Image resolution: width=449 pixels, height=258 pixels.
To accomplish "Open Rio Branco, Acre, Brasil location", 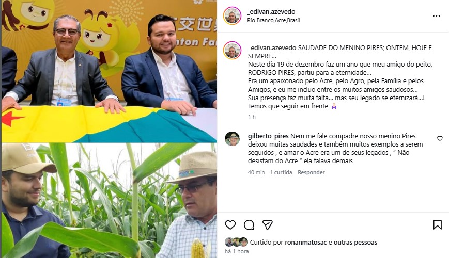I will click(273, 20).
